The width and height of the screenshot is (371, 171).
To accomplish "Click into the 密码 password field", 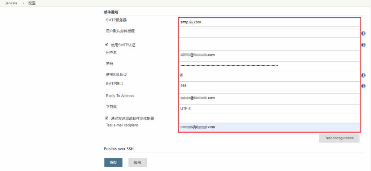I will 269,66.
